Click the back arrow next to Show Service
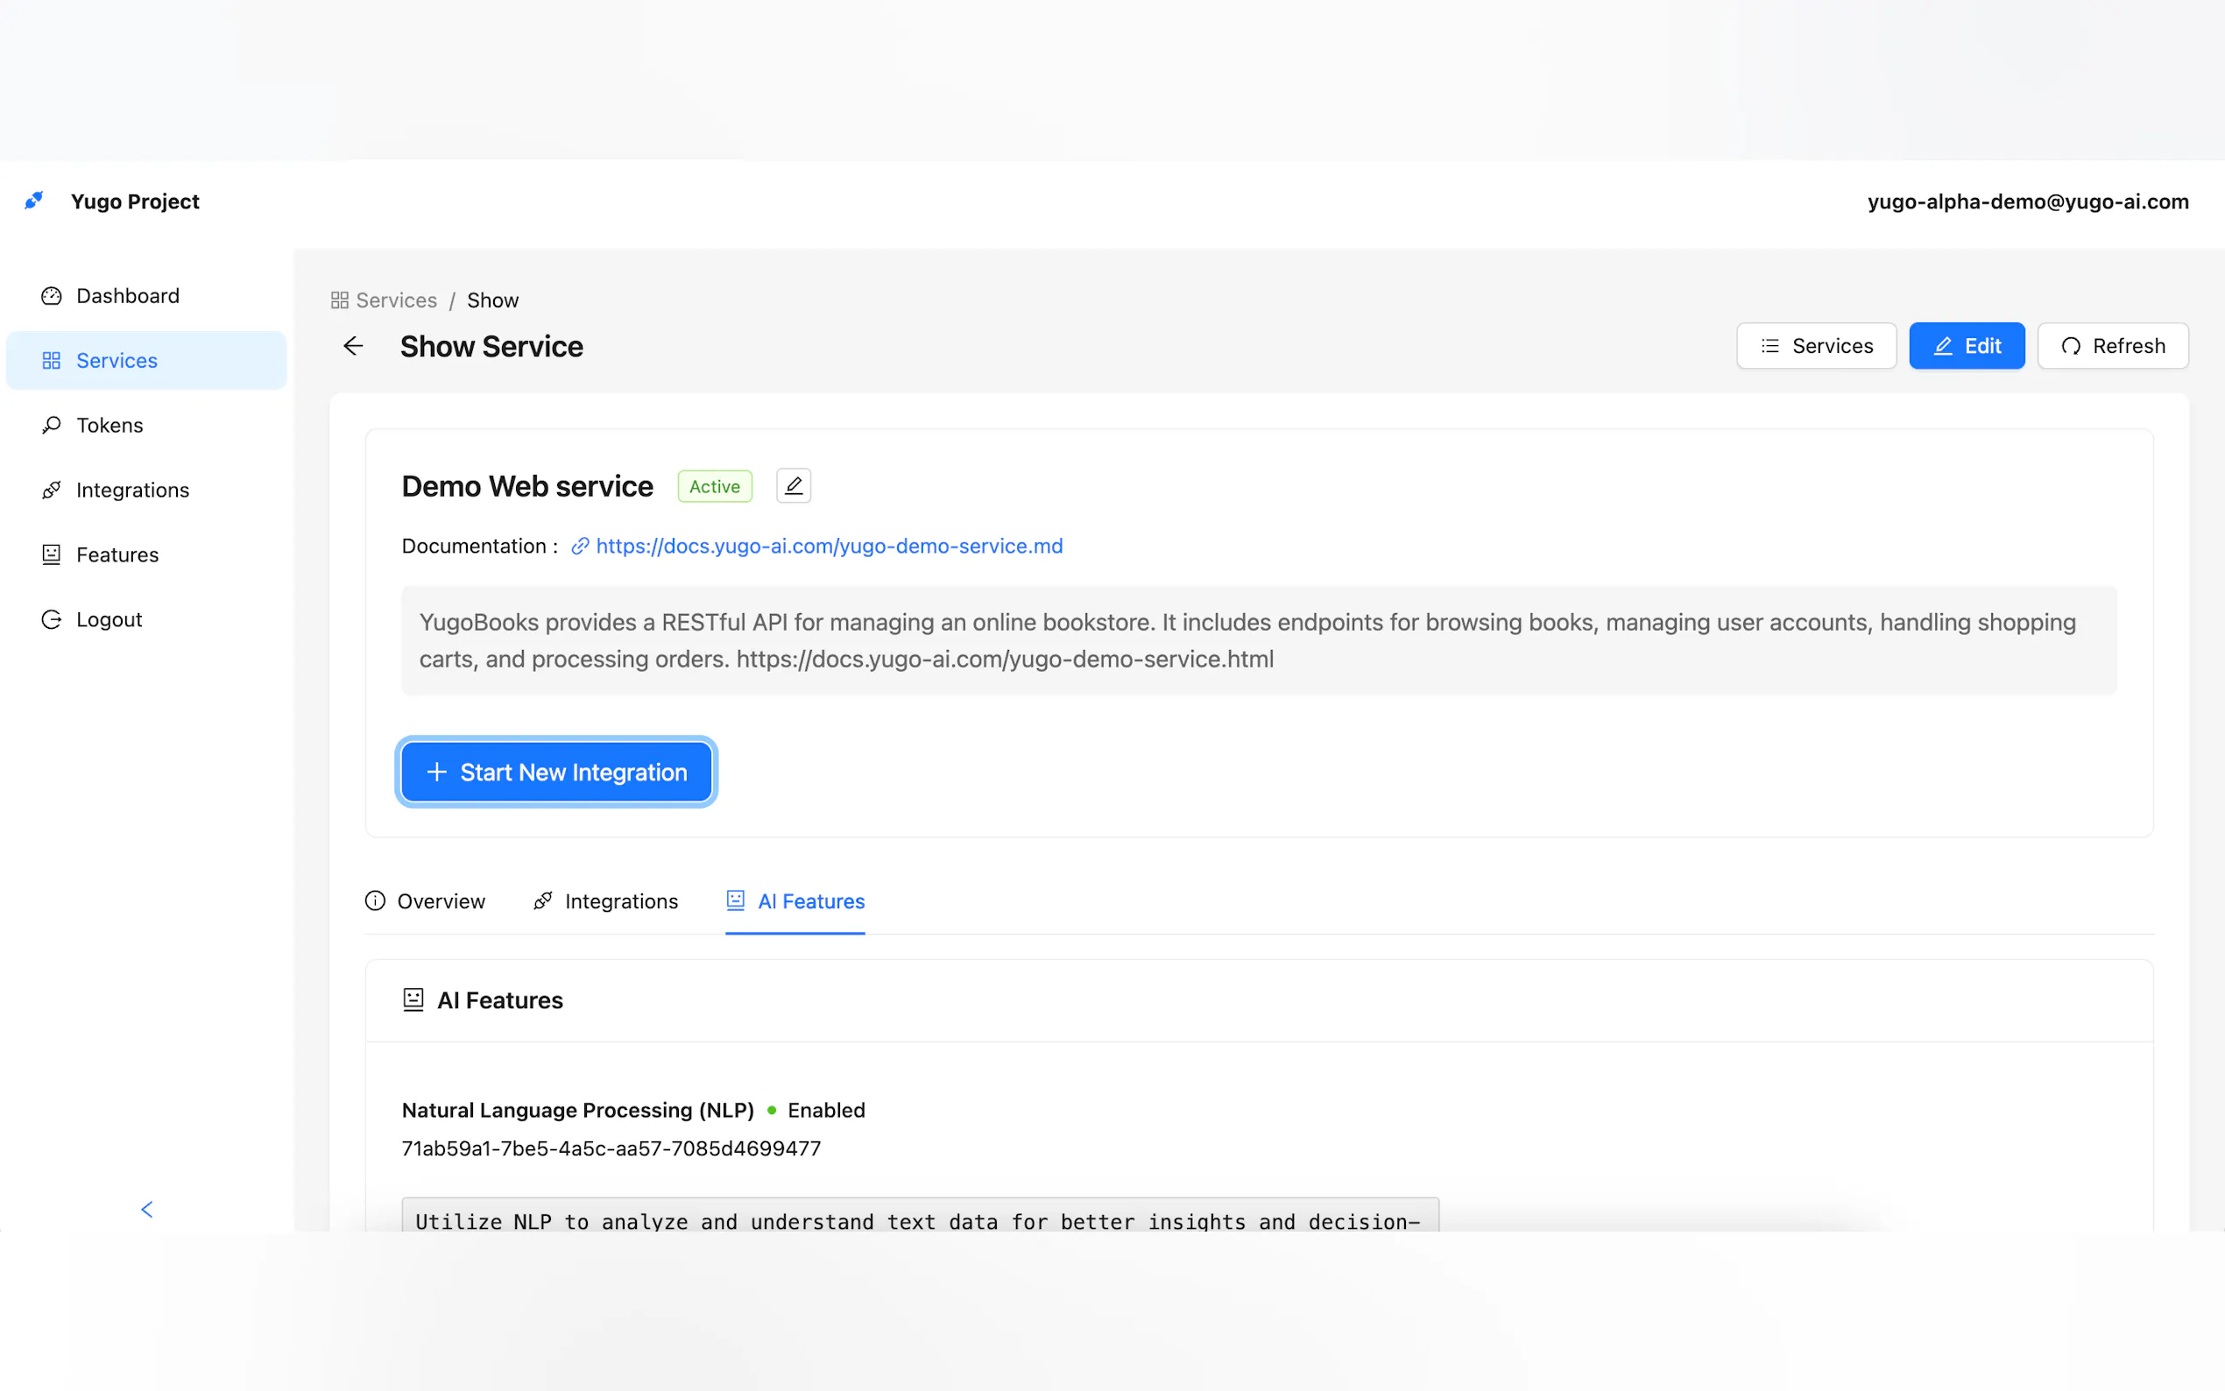 pyautogui.click(x=353, y=346)
